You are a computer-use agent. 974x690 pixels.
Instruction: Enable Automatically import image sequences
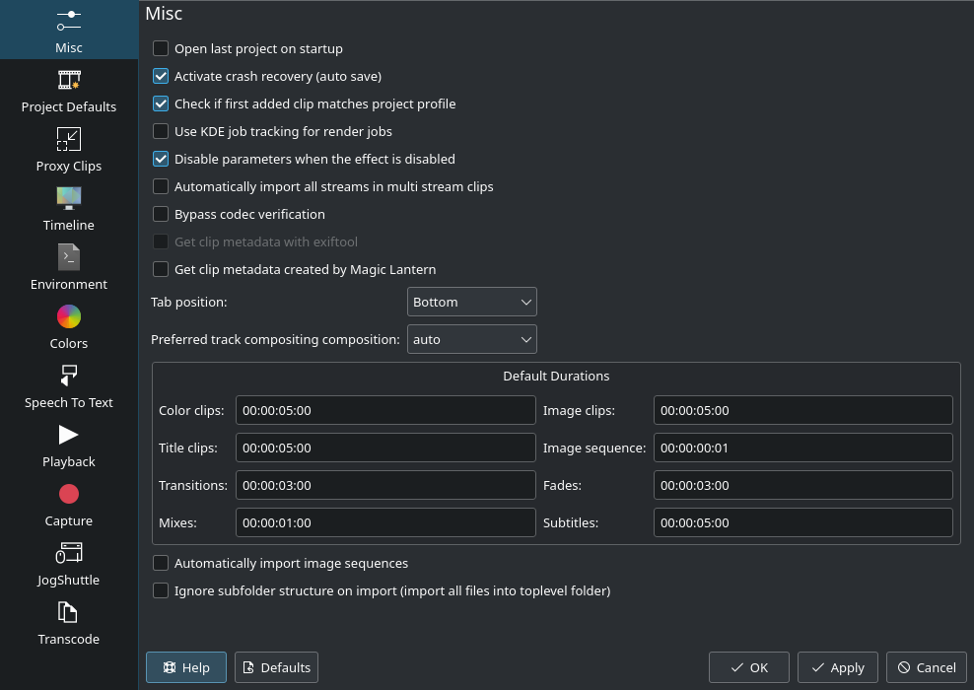tap(161, 564)
